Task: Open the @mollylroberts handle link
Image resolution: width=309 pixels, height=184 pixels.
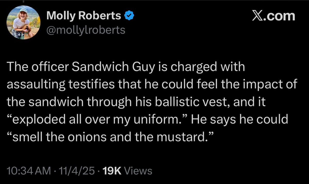Action: pyautogui.click(x=85, y=30)
